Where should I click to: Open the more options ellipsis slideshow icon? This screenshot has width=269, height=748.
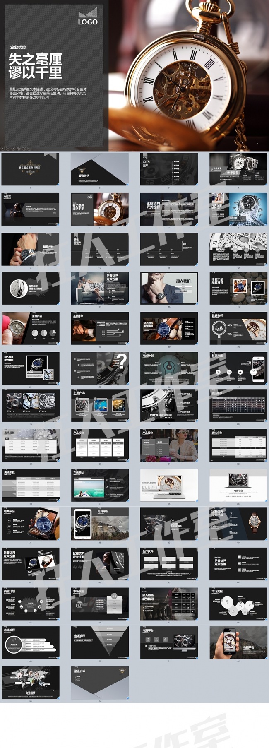point(29,149)
